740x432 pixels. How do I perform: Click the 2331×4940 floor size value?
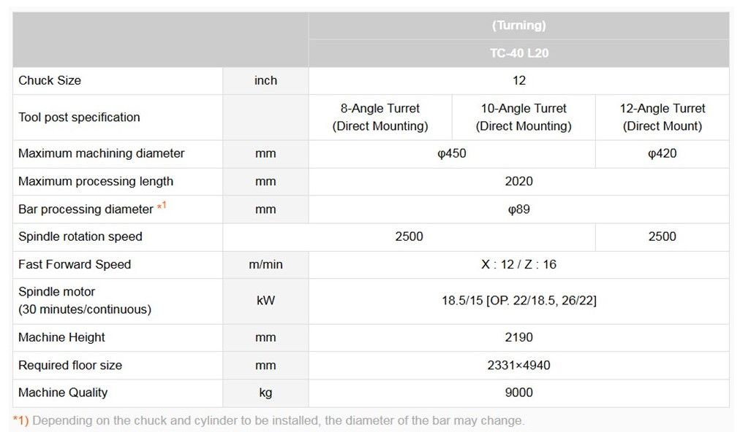point(518,365)
